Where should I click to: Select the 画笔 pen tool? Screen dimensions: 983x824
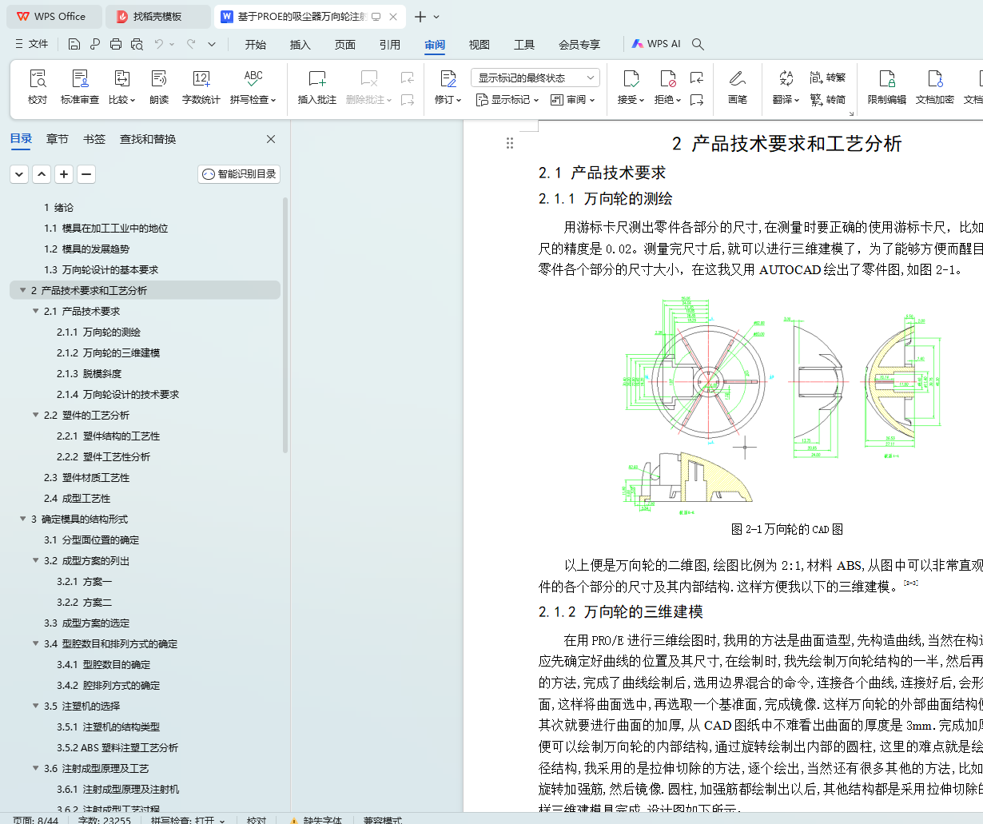tap(738, 87)
